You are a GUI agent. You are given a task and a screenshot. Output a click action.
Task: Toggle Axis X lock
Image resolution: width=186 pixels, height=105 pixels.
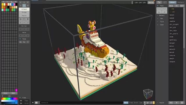tap(21, 36)
